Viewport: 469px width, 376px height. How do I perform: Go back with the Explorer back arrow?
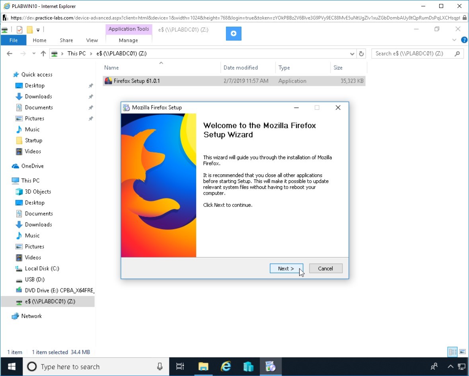10,54
